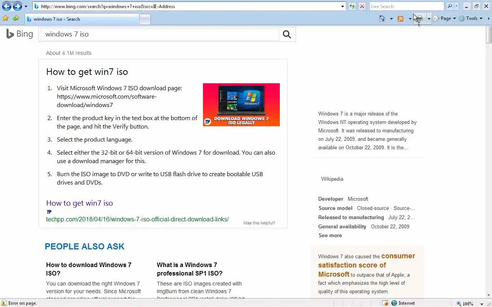
Task: Click step 3 'Select the product language.'
Action: 95,139
